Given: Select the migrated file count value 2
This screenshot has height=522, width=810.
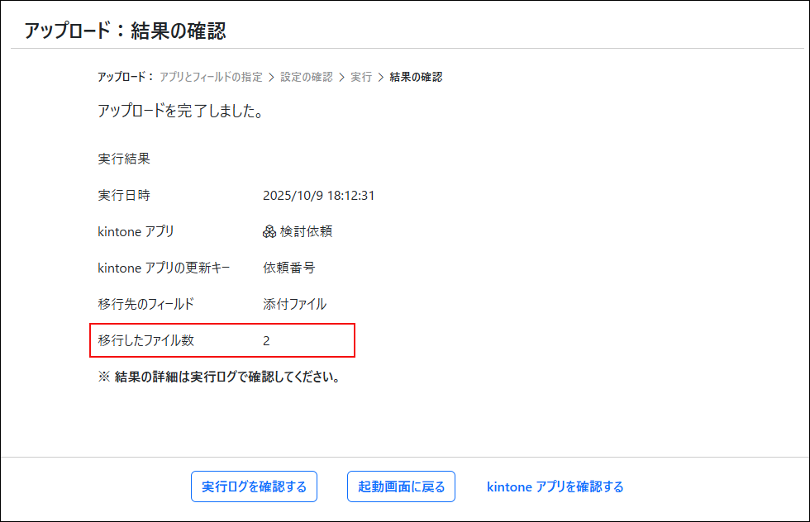Looking at the screenshot, I should click(266, 339).
